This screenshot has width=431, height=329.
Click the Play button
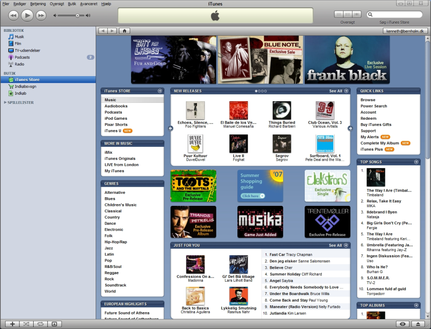27,16
